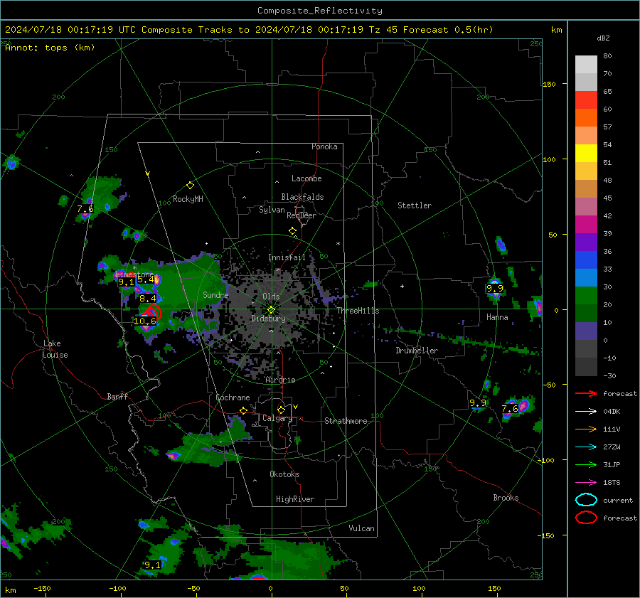Click the Okotoks city label
The width and height of the screenshot is (640, 598).
pos(284,474)
